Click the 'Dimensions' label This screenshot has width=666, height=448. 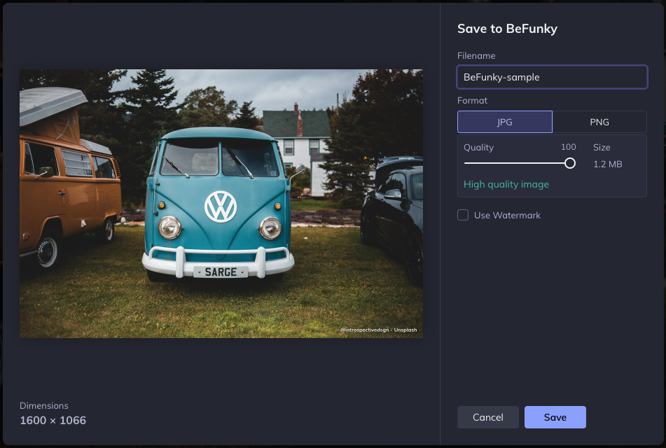(x=43, y=405)
